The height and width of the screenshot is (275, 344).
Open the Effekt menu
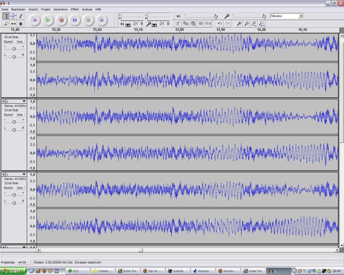coord(75,9)
